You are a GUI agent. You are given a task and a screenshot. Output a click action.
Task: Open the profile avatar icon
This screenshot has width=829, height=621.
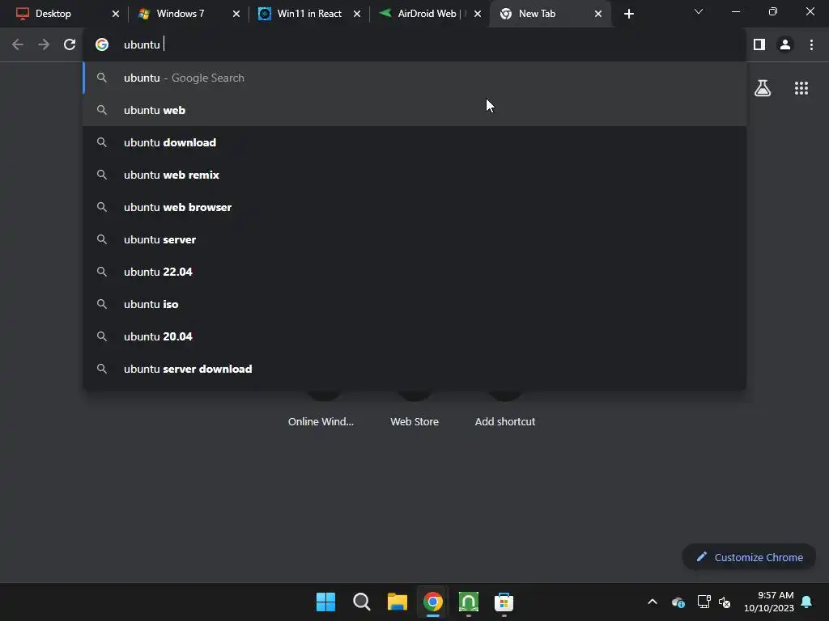tap(785, 45)
